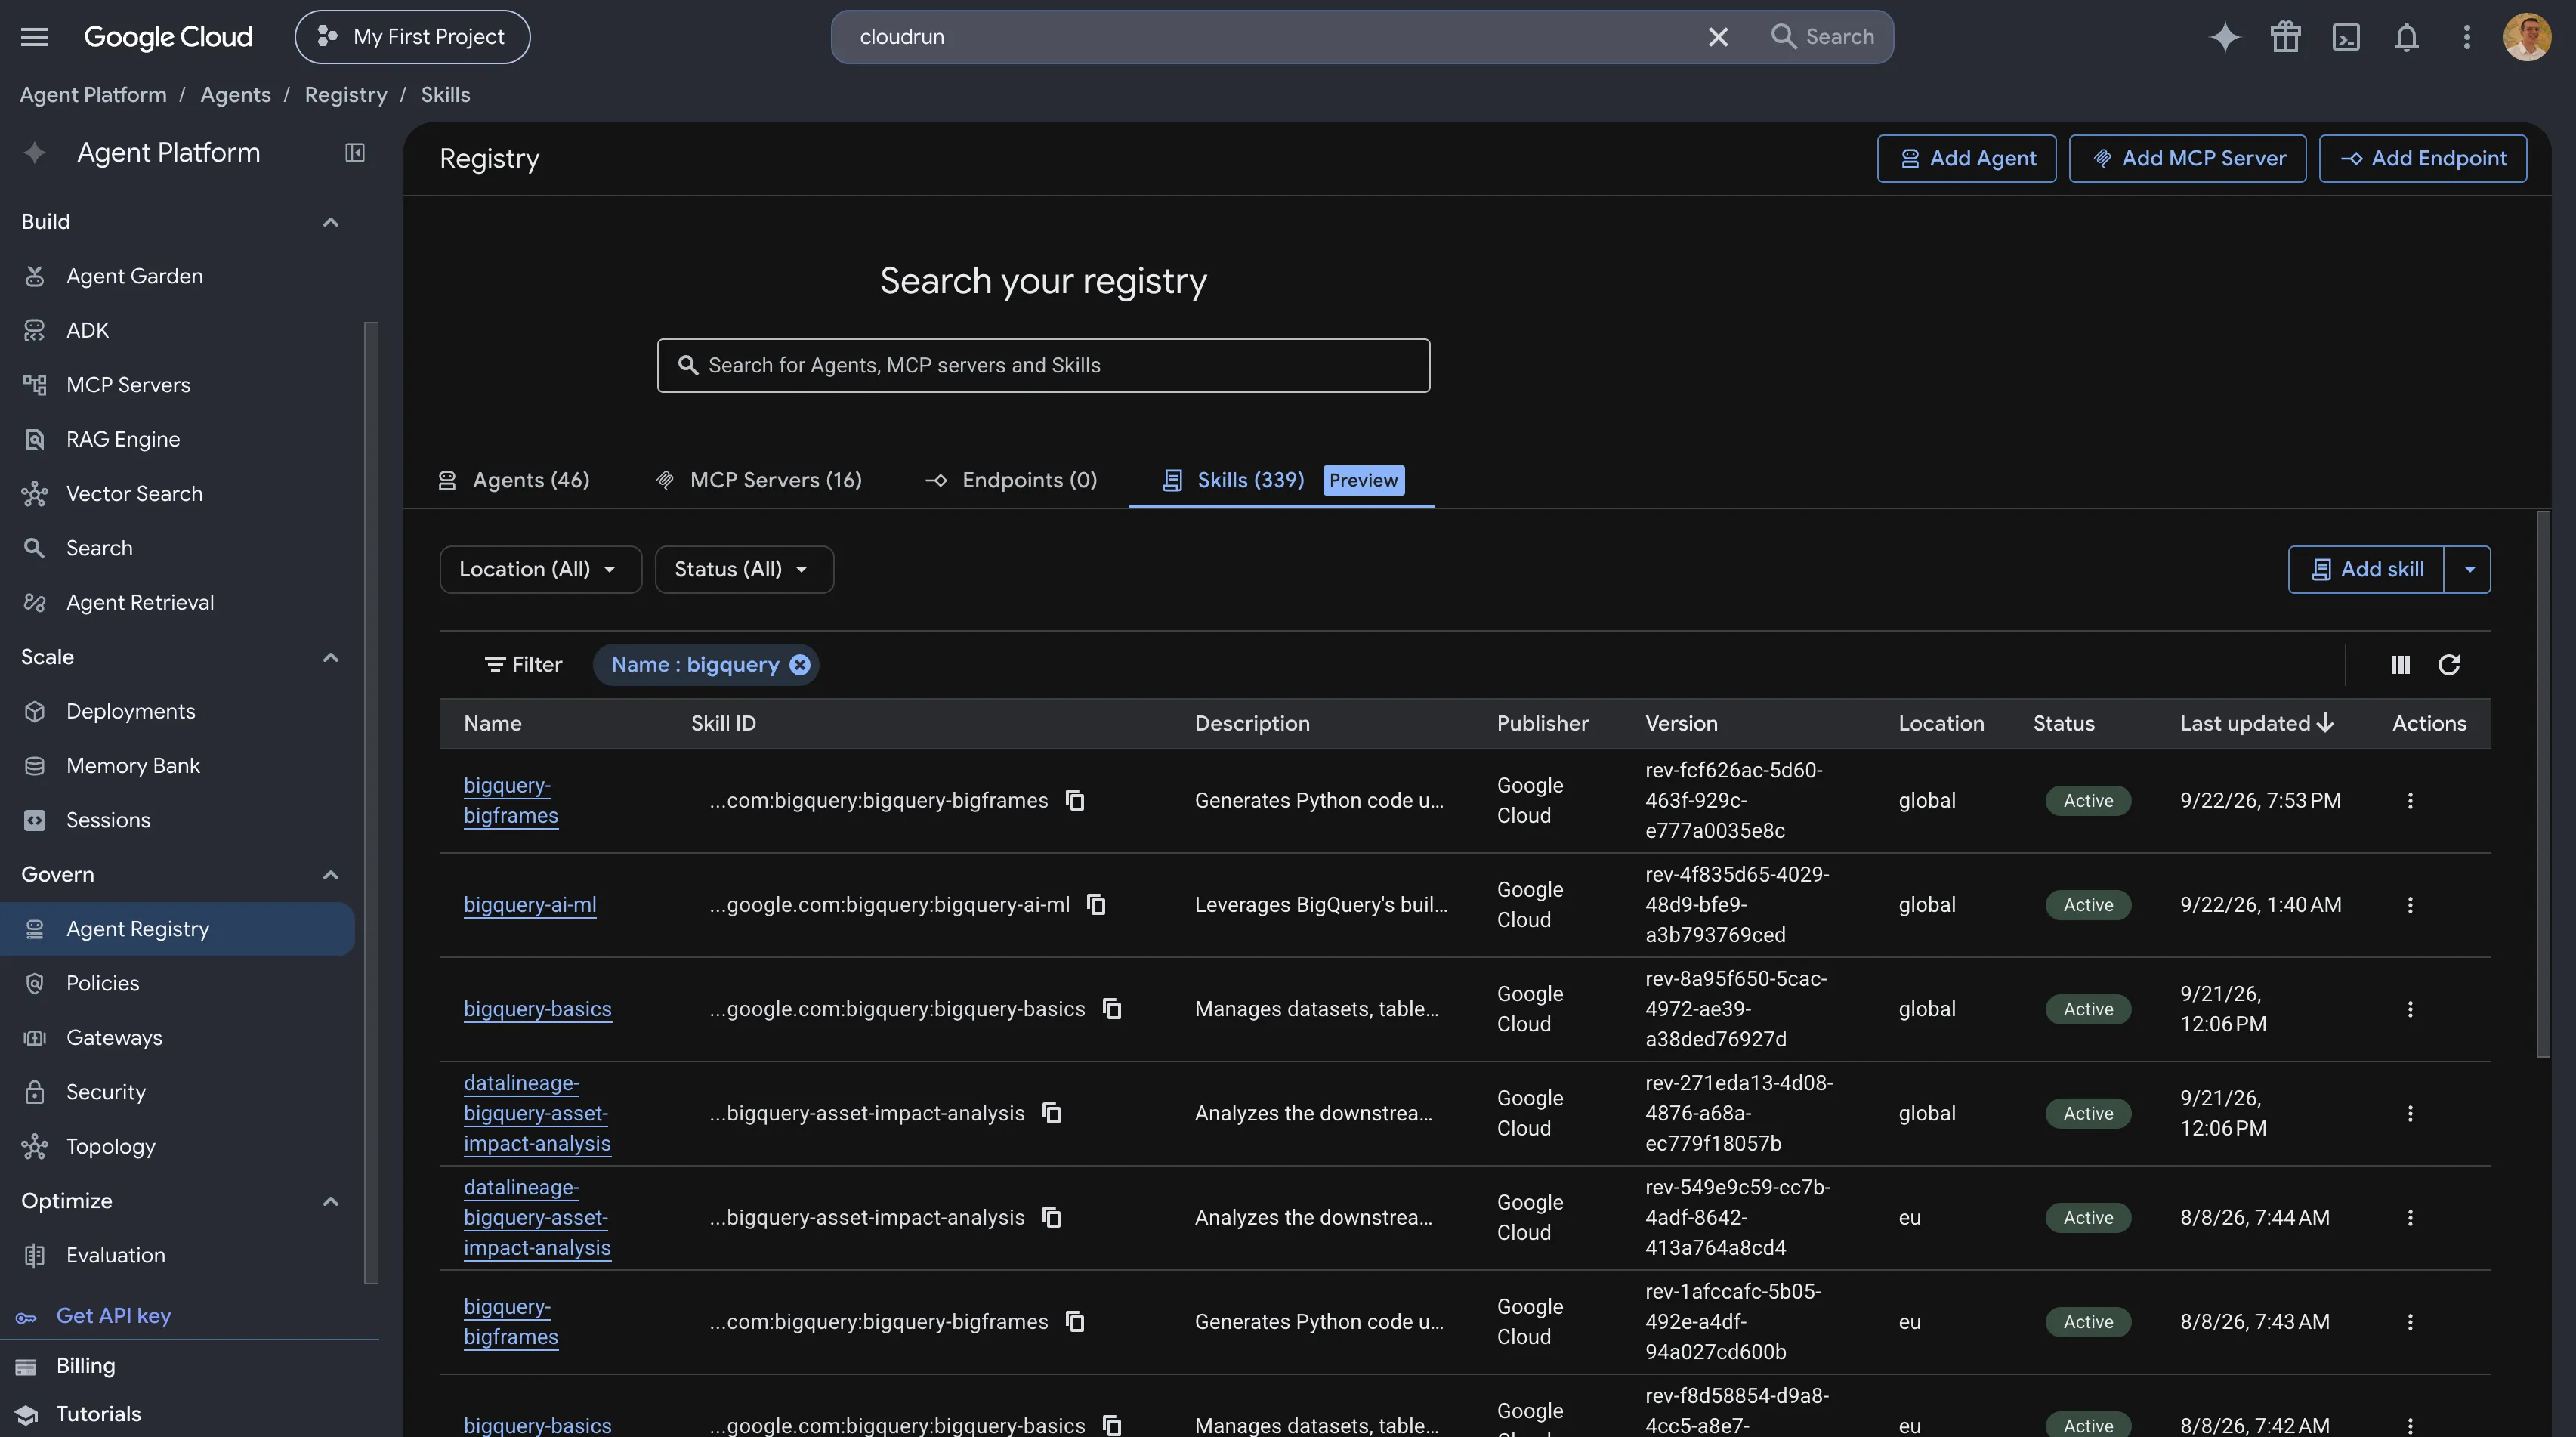Open Vector Search in sidebar
This screenshot has height=1437, width=2576.
[134, 494]
